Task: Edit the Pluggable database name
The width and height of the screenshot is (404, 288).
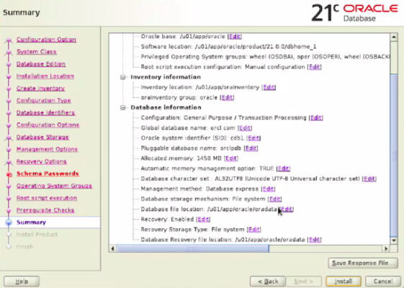Action: [x=251, y=148]
